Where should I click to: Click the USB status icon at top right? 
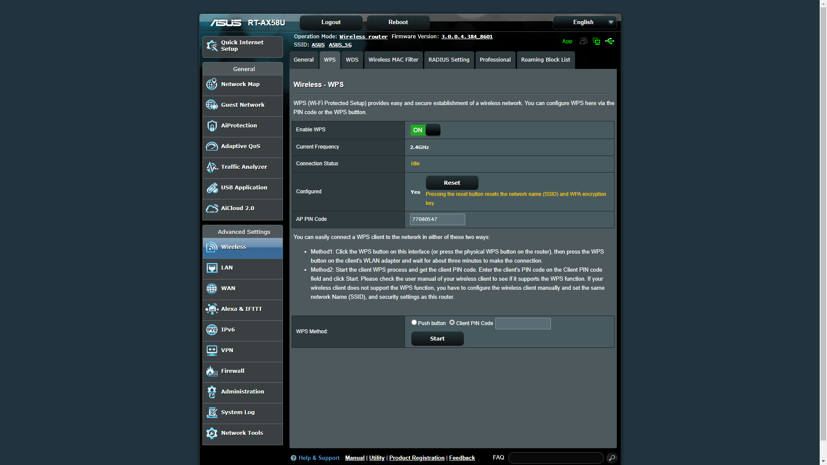tap(609, 41)
